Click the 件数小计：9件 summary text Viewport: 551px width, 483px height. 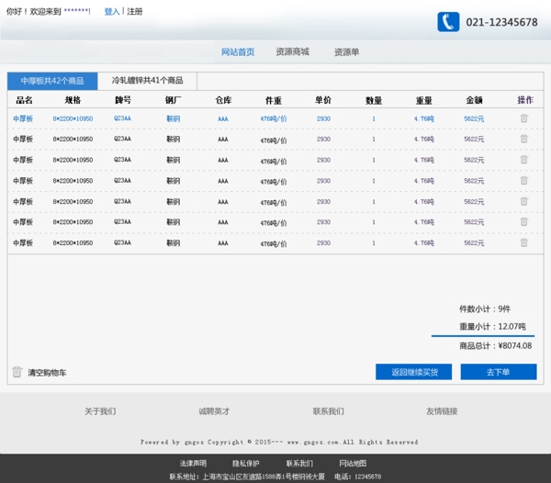485,309
